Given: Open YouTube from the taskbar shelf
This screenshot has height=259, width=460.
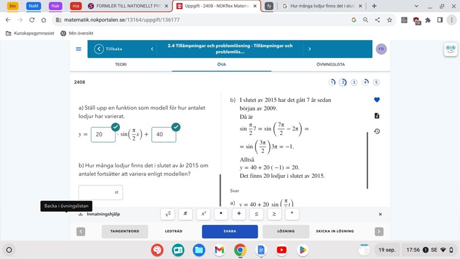Looking at the screenshot, I should (x=281, y=250).
